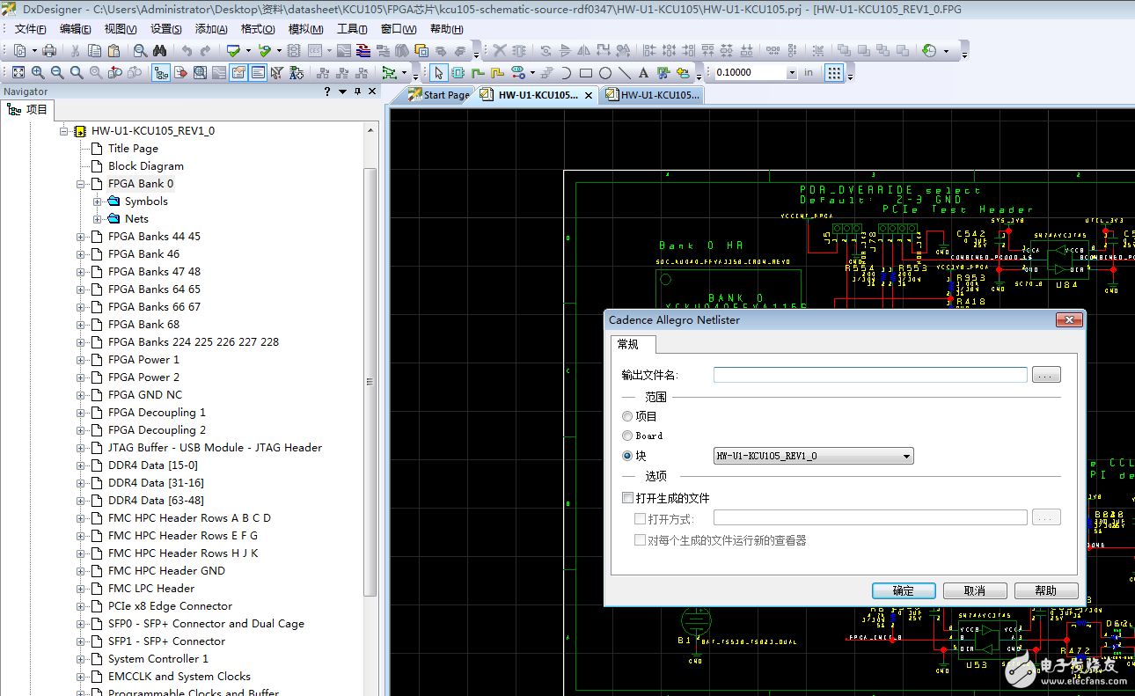
Task: Expand the Symbols folder node
Action: point(98,201)
